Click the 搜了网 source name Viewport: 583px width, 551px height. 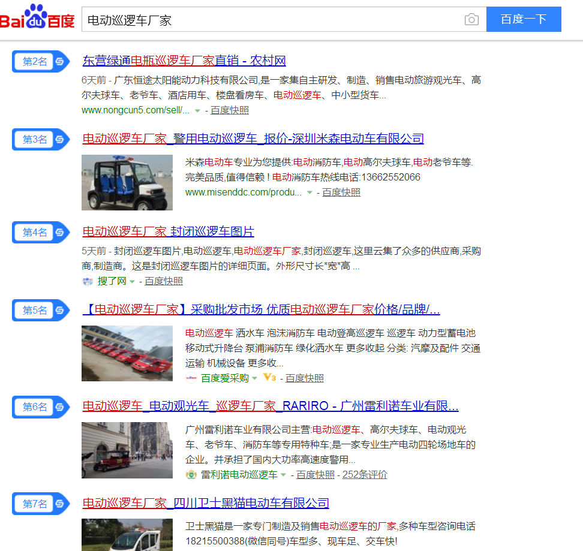pyautogui.click(x=112, y=281)
